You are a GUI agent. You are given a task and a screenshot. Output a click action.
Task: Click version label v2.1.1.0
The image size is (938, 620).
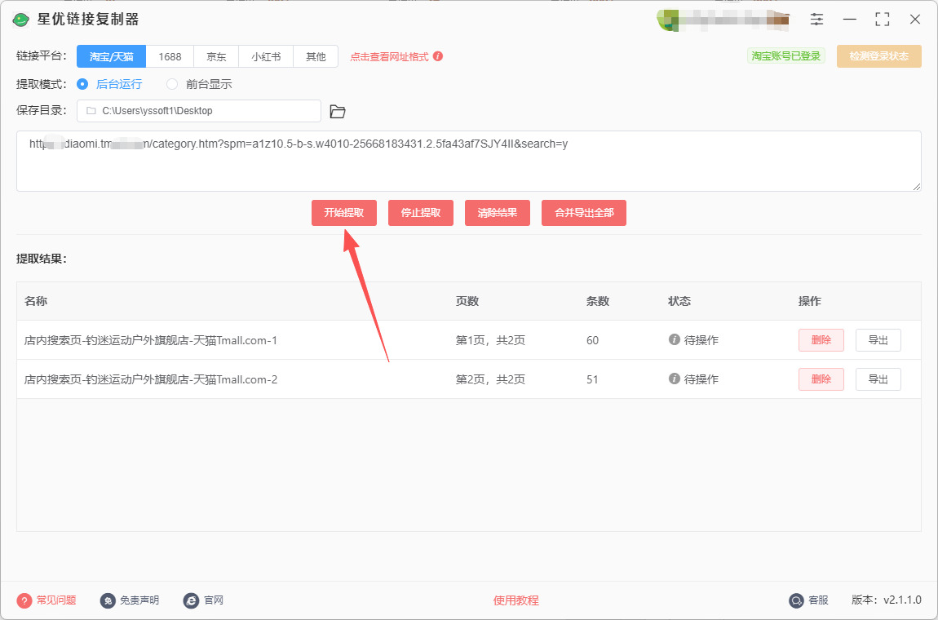coord(887,600)
